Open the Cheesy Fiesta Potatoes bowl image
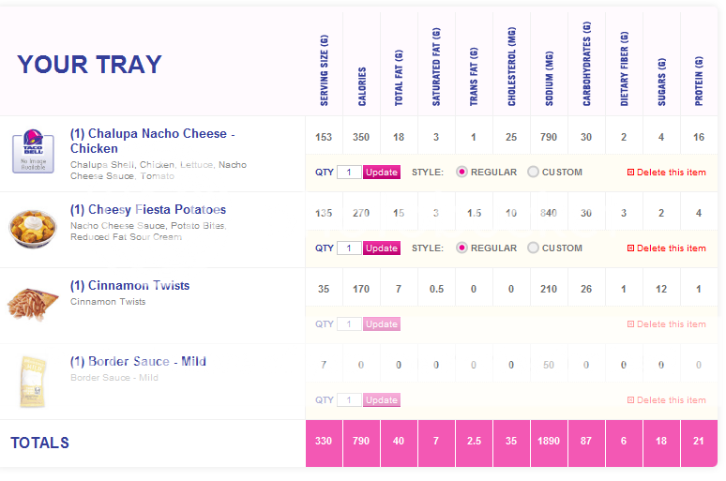The height and width of the screenshot is (481, 726). pos(33,228)
